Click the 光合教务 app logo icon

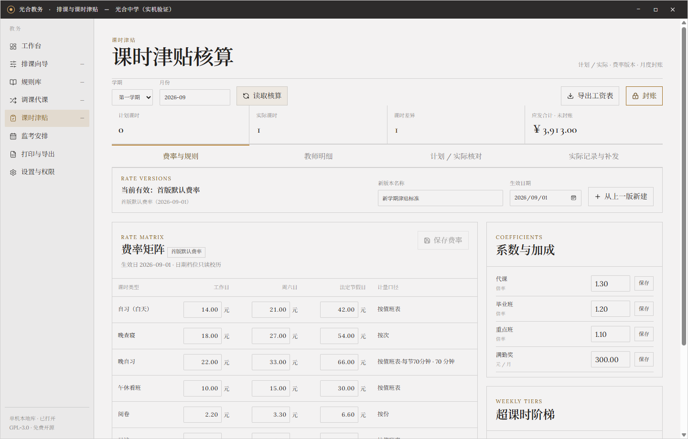pyautogui.click(x=11, y=10)
